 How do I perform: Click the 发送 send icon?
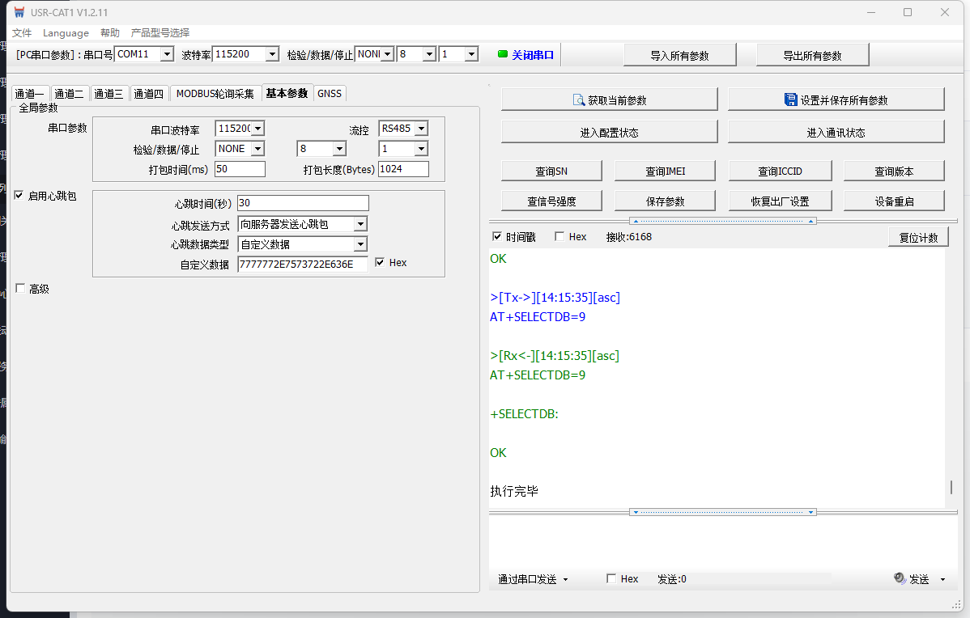[900, 579]
